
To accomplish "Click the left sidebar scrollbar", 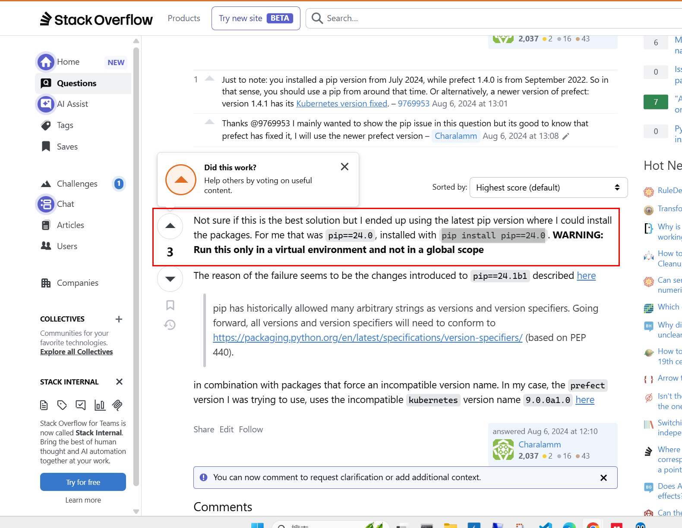I will [x=136, y=266].
